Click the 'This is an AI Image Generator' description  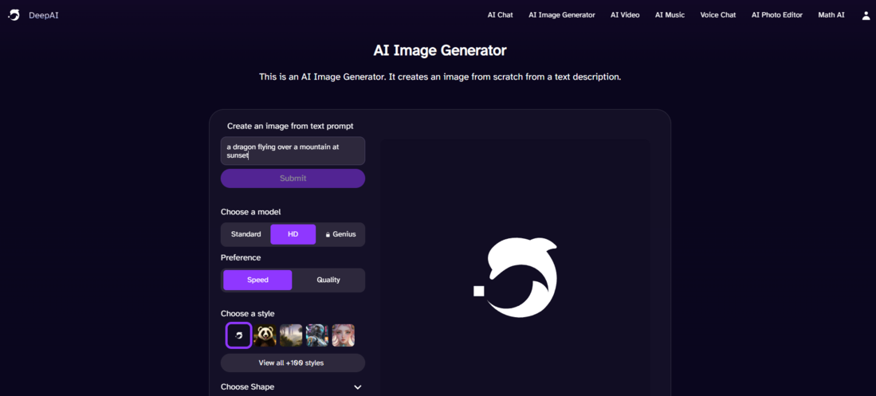click(x=440, y=77)
